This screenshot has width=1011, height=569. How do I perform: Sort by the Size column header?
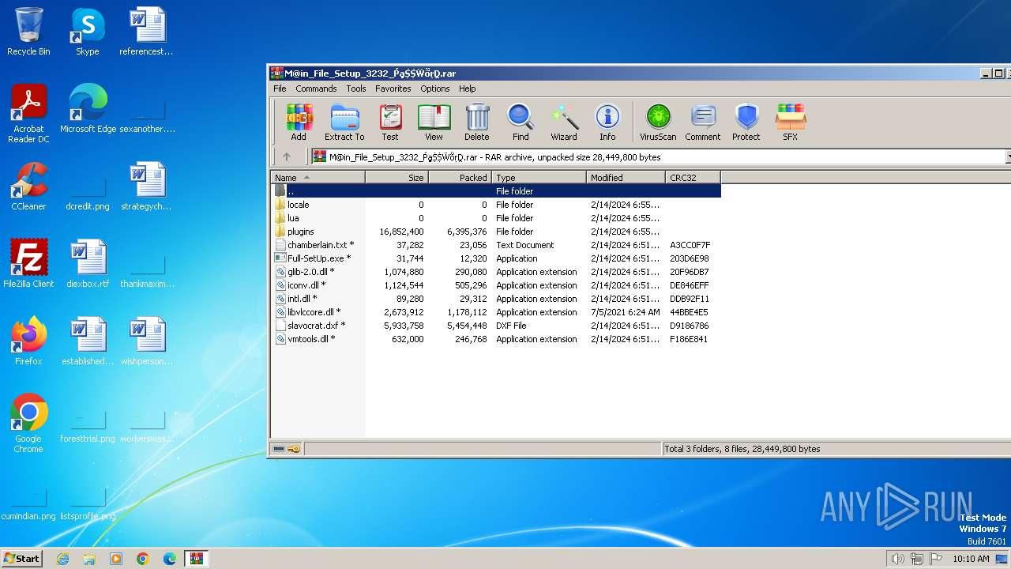pyautogui.click(x=397, y=178)
